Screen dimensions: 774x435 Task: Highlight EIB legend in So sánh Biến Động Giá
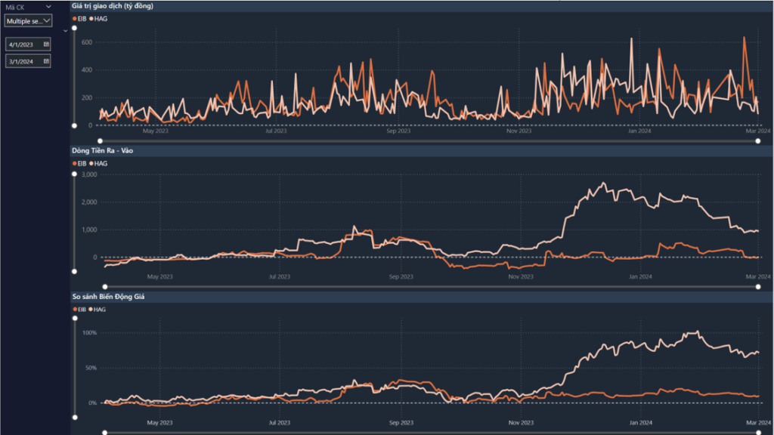coord(75,309)
